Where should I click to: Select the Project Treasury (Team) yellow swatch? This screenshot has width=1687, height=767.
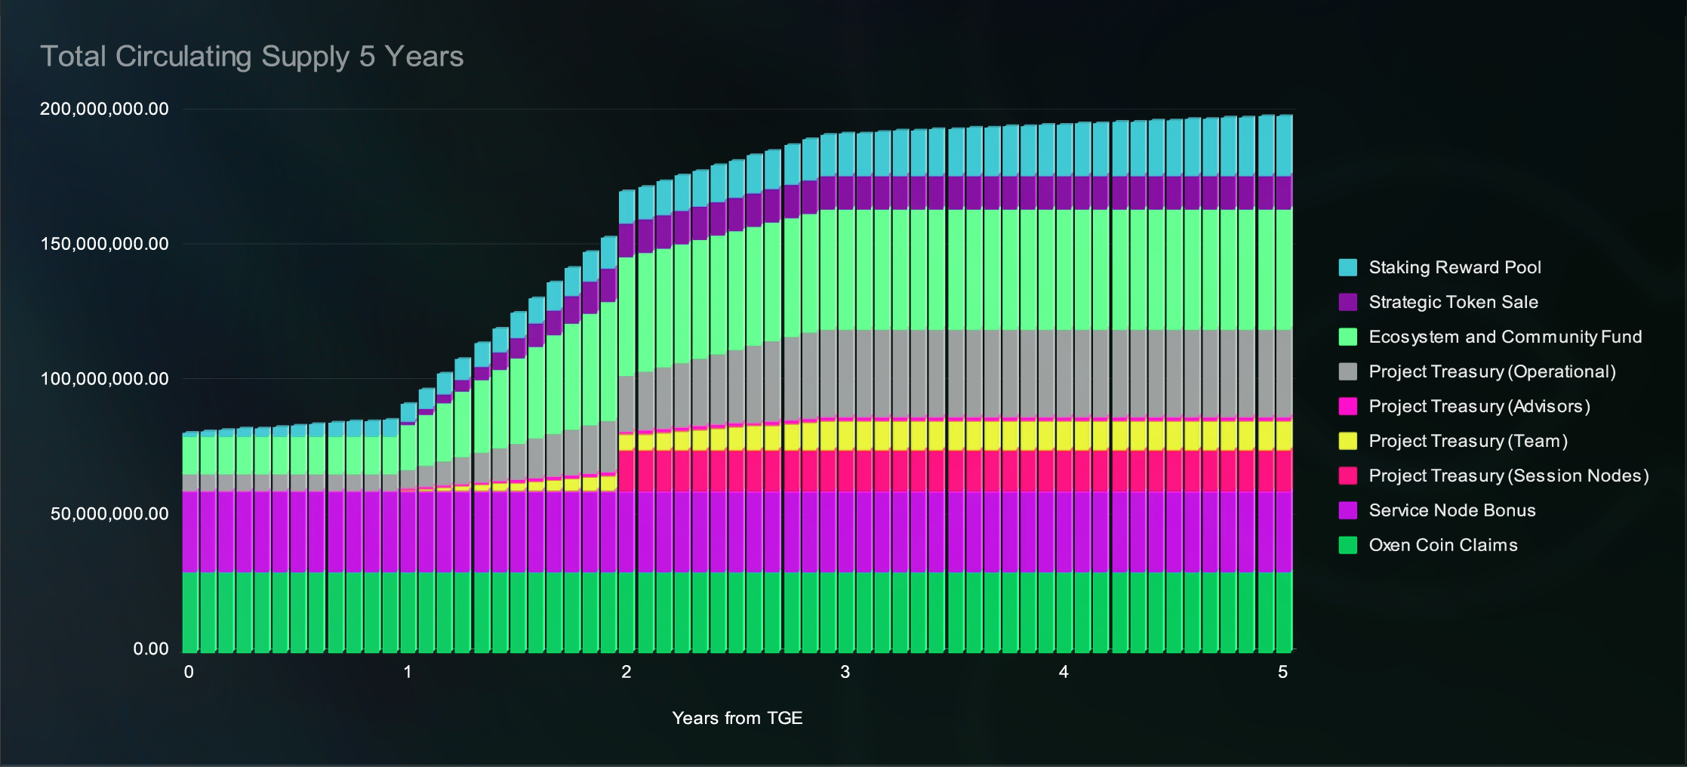pyautogui.click(x=1347, y=441)
